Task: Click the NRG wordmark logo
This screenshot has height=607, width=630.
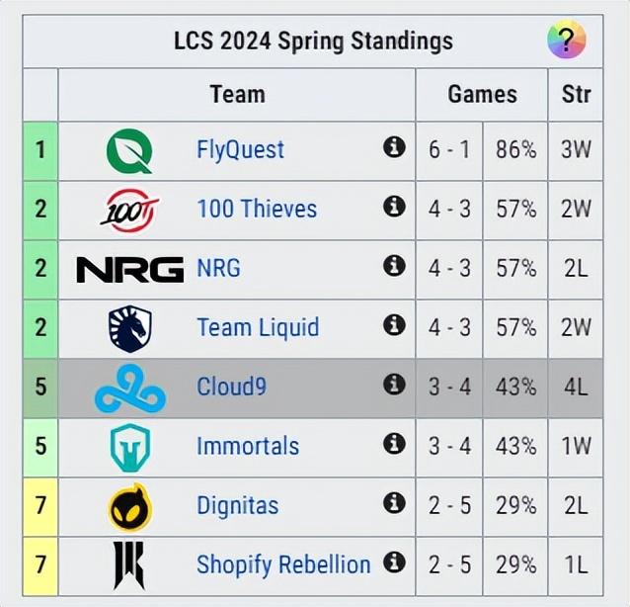Action: tap(130, 270)
